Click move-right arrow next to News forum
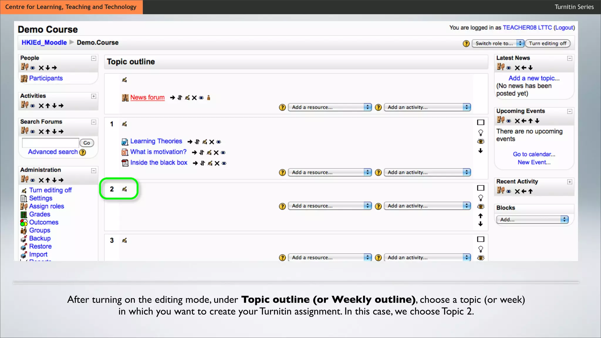The height and width of the screenshot is (338, 601). [x=172, y=98]
